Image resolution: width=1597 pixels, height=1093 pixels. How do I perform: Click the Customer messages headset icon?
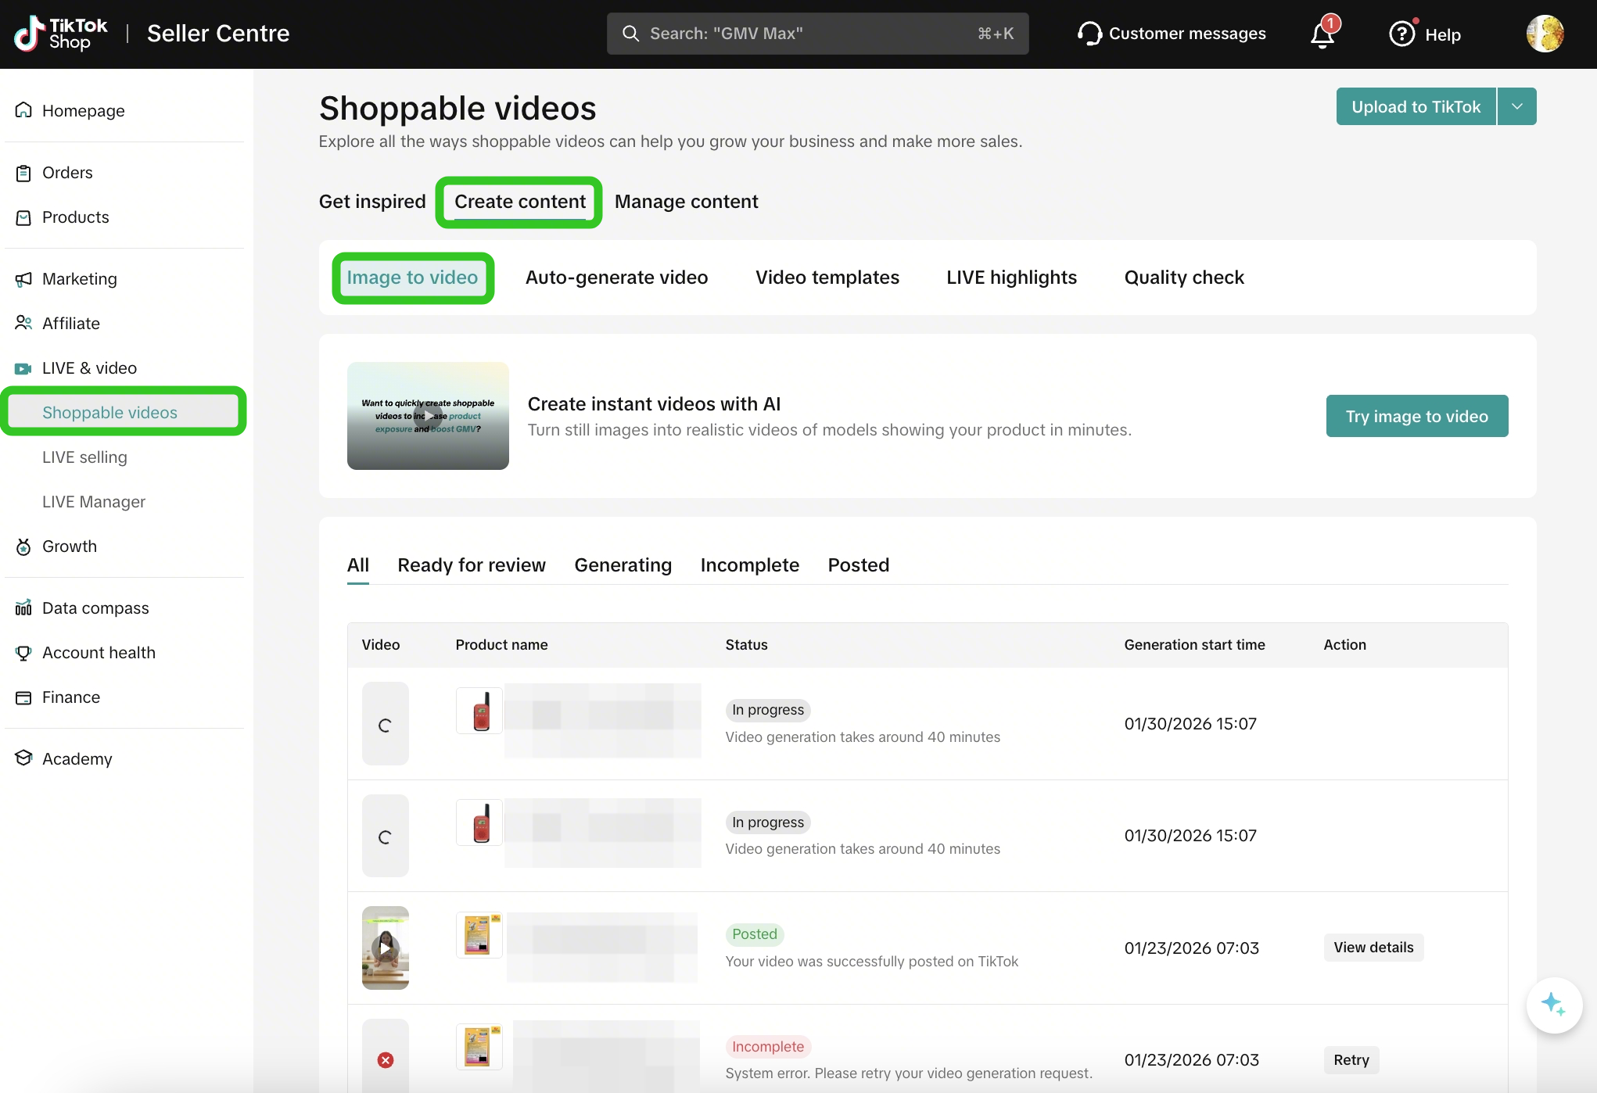tap(1089, 34)
